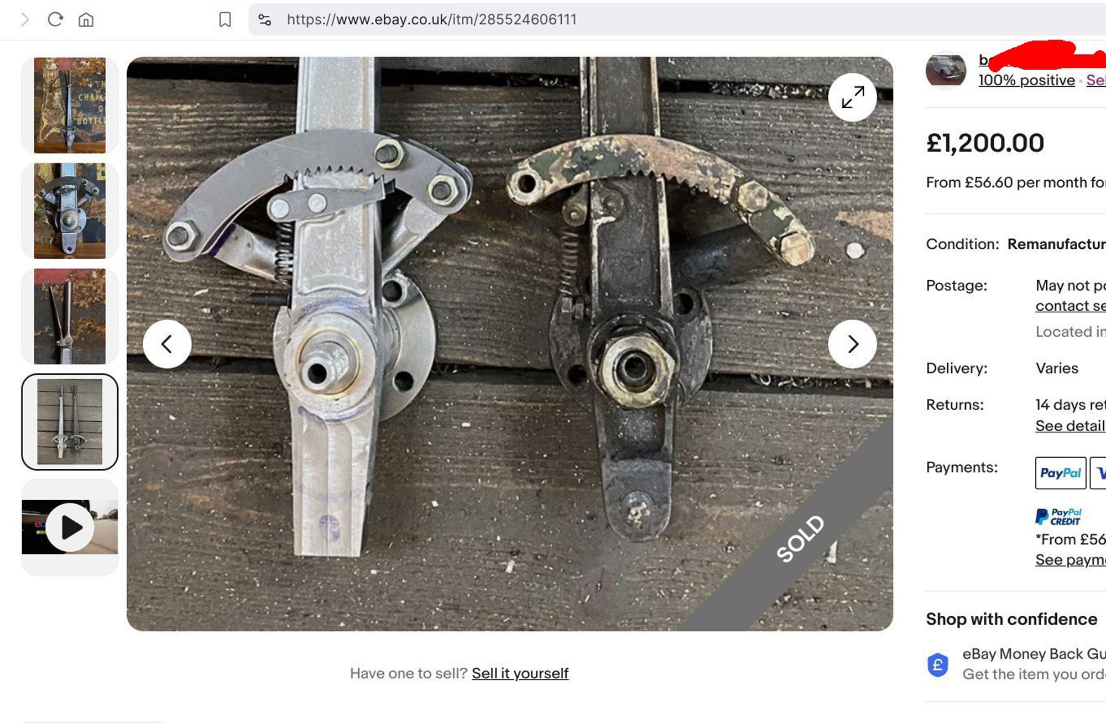Open the 100% positive feedback link

point(1026,80)
